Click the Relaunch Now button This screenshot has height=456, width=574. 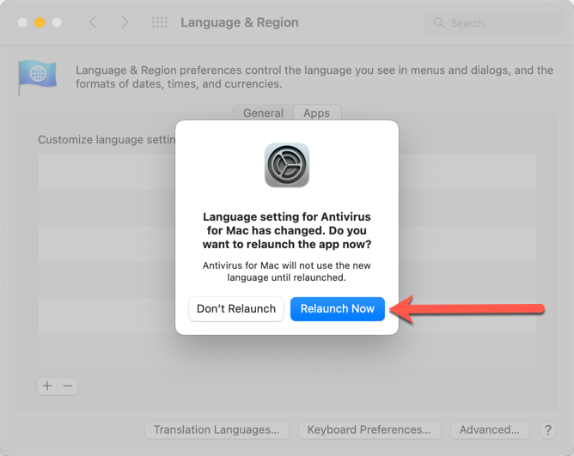[337, 309]
